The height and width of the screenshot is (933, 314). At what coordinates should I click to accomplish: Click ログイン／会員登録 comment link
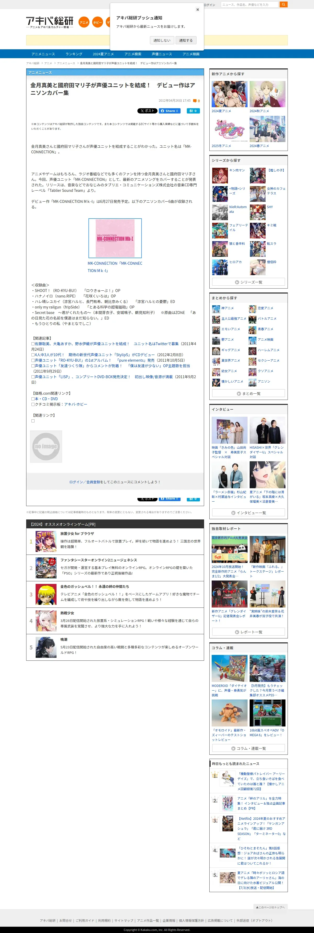[x=84, y=482]
